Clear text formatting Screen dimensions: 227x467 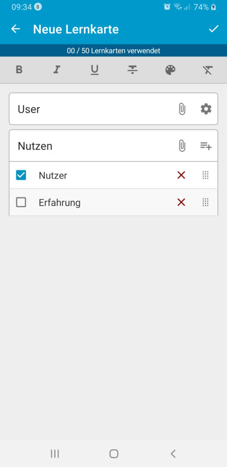point(208,70)
